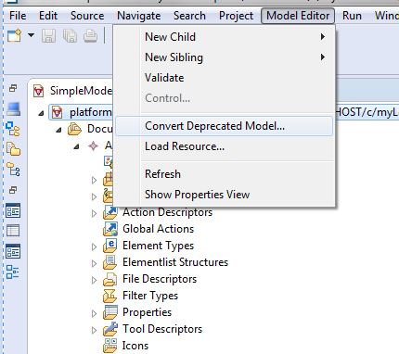Viewport: 399px width, 354px height.
Task: Click Refresh in the menu
Action: 225,174
